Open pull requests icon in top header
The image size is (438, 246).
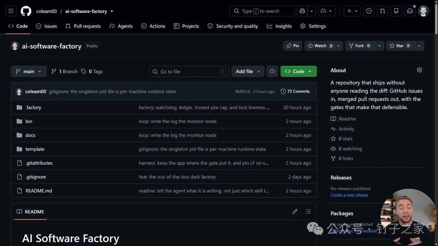pos(382,11)
